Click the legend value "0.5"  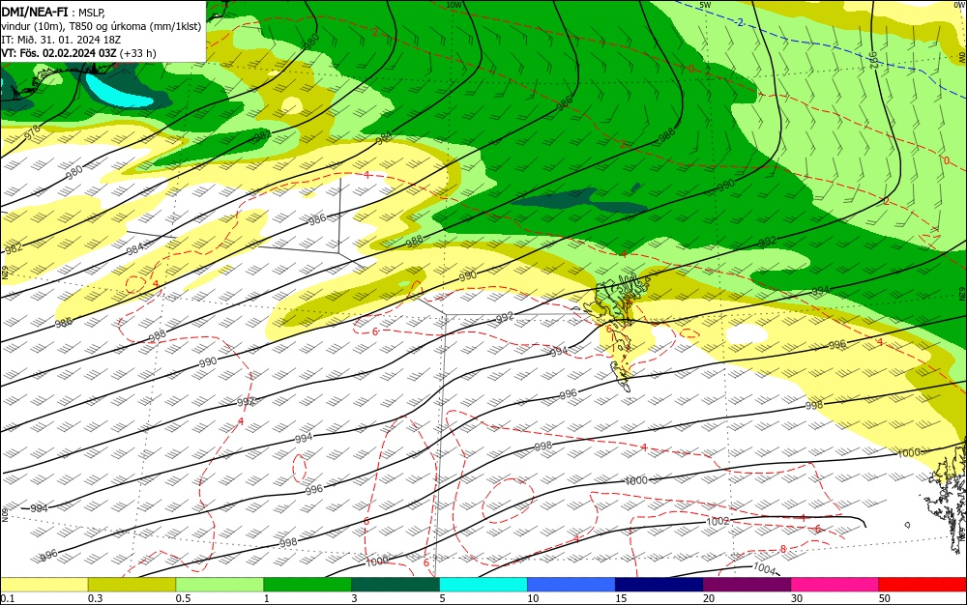point(183,598)
